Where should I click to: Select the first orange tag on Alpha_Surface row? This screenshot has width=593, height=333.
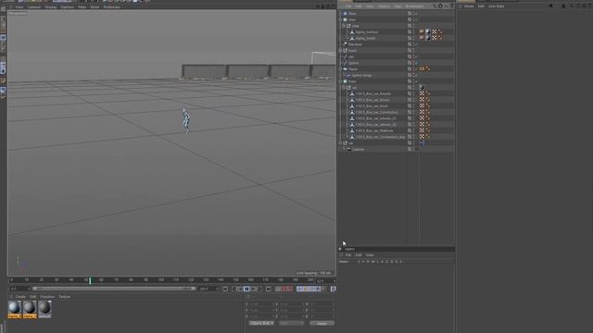click(422, 32)
